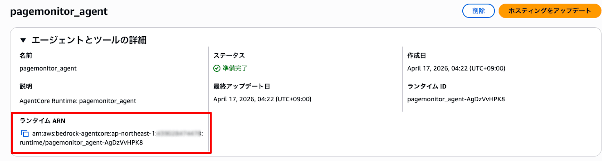Click the runtime ID value pagemonitor_agent-AgDzVvHPK8
Screen dimensions: 602x161
456,99
